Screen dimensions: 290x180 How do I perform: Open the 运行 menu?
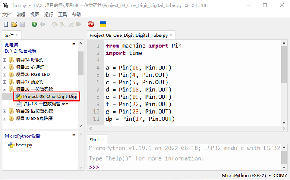point(48,14)
